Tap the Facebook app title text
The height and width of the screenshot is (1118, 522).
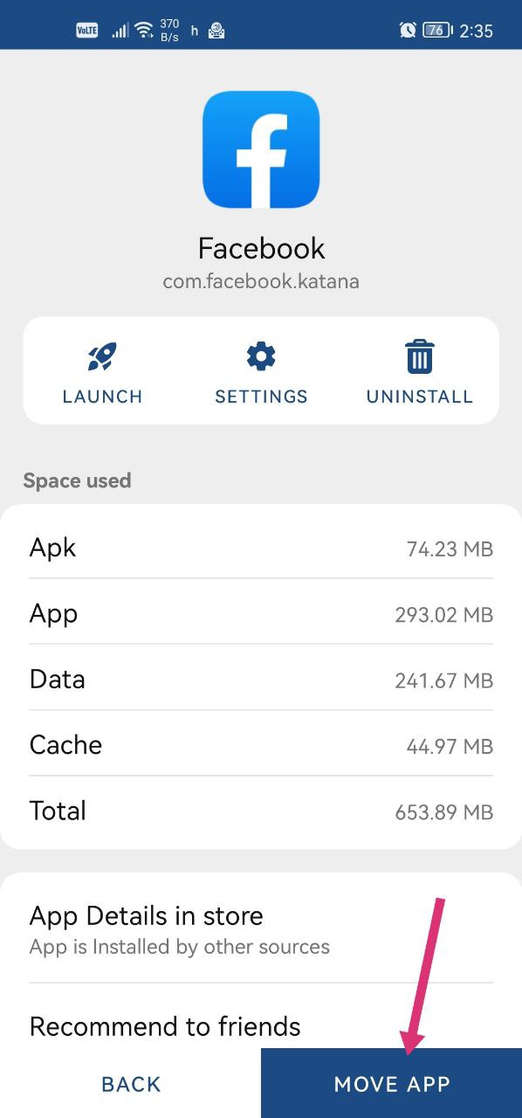pyautogui.click(x=261, y=248)
